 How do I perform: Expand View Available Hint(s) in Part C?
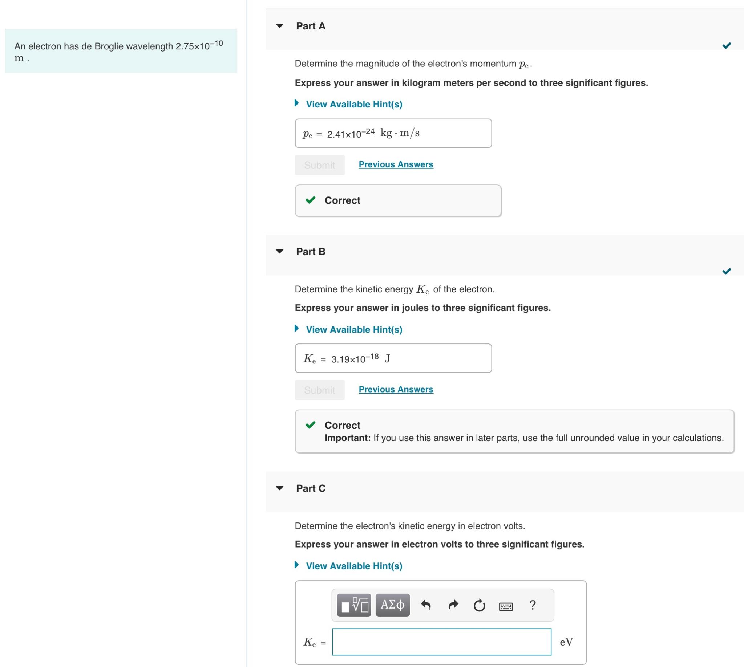353,566
